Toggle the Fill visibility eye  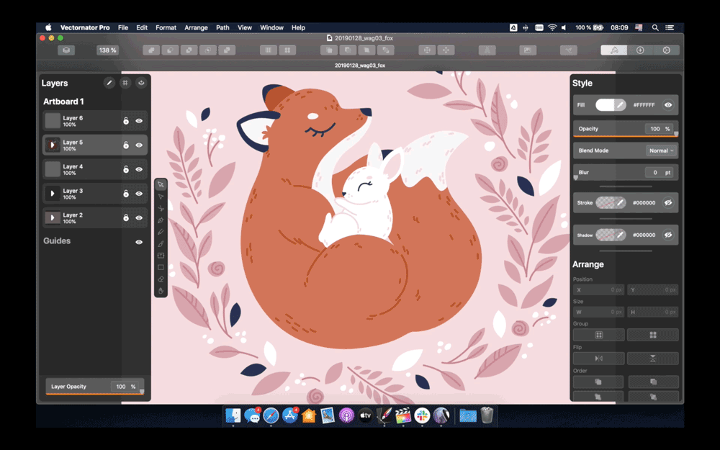point(668,105)
